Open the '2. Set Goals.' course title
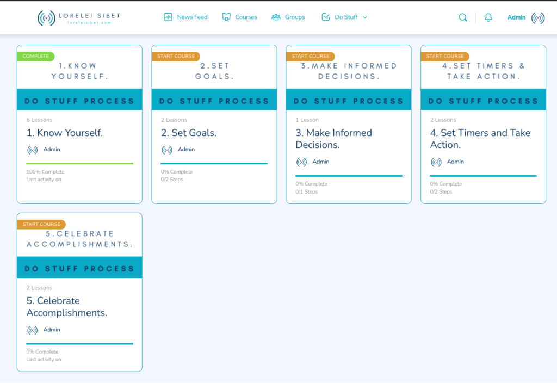557x383 pixels. click(x=189, y=133)
